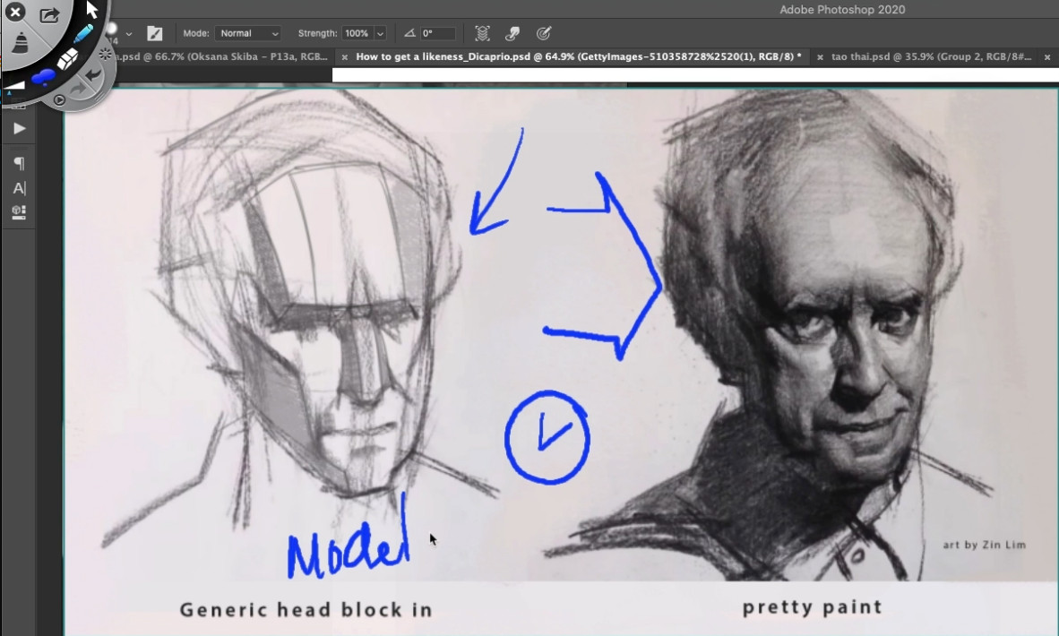Click the right-pointing redo arrow in the overlay
Screen dimensions: 1059x636
tap(78, 87)
